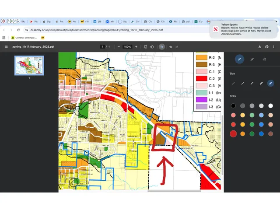This screenshot has width=280, height=210.
Task: Click the fit to page button
Action: (145, 46)
